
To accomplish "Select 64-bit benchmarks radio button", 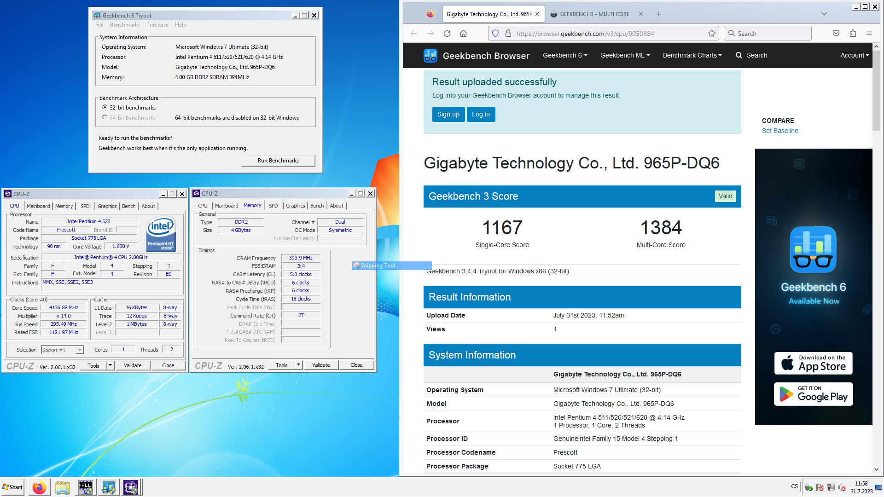I will click(105, 117).
